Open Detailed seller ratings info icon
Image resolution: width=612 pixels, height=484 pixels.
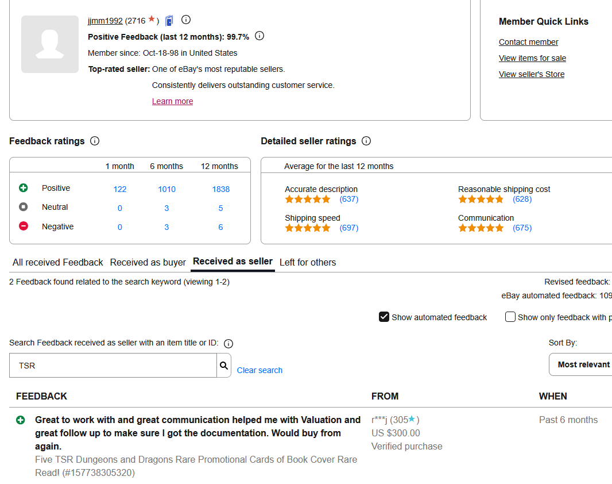[366, 141]
